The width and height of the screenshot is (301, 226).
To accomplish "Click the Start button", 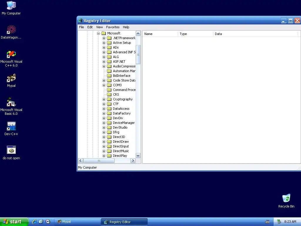I will point(14,222).
